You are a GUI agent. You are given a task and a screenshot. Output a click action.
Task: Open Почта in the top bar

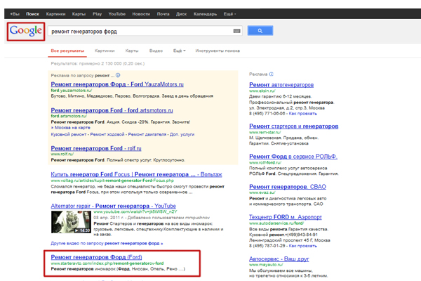click(x=163, y=14)
